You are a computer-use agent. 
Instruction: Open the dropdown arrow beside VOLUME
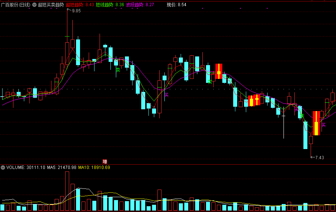[x=3, y=168]
